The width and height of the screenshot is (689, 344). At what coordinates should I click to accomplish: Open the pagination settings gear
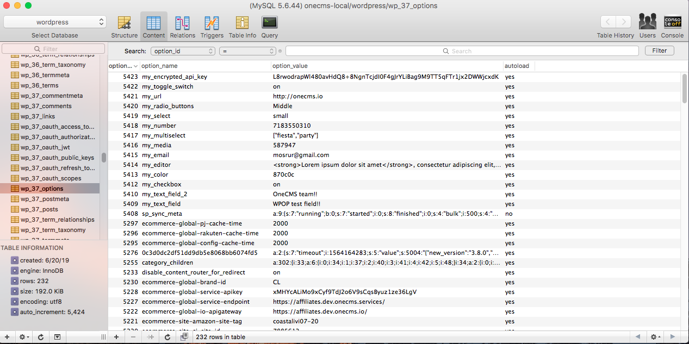coord(655,337)
